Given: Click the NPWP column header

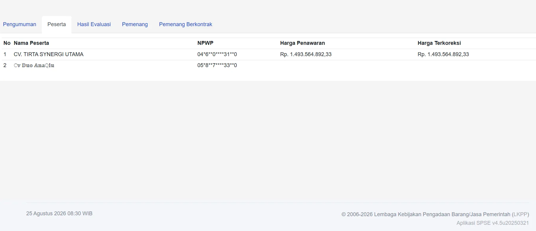Looking at the screenshot, I should (205, 43).
